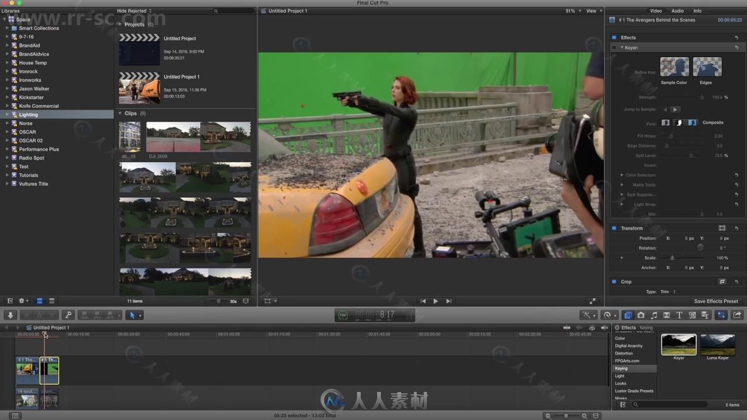The height and width of the screenshot is (420, 747).
Task: Collapse the Projects section
Action: pos(120,24)
